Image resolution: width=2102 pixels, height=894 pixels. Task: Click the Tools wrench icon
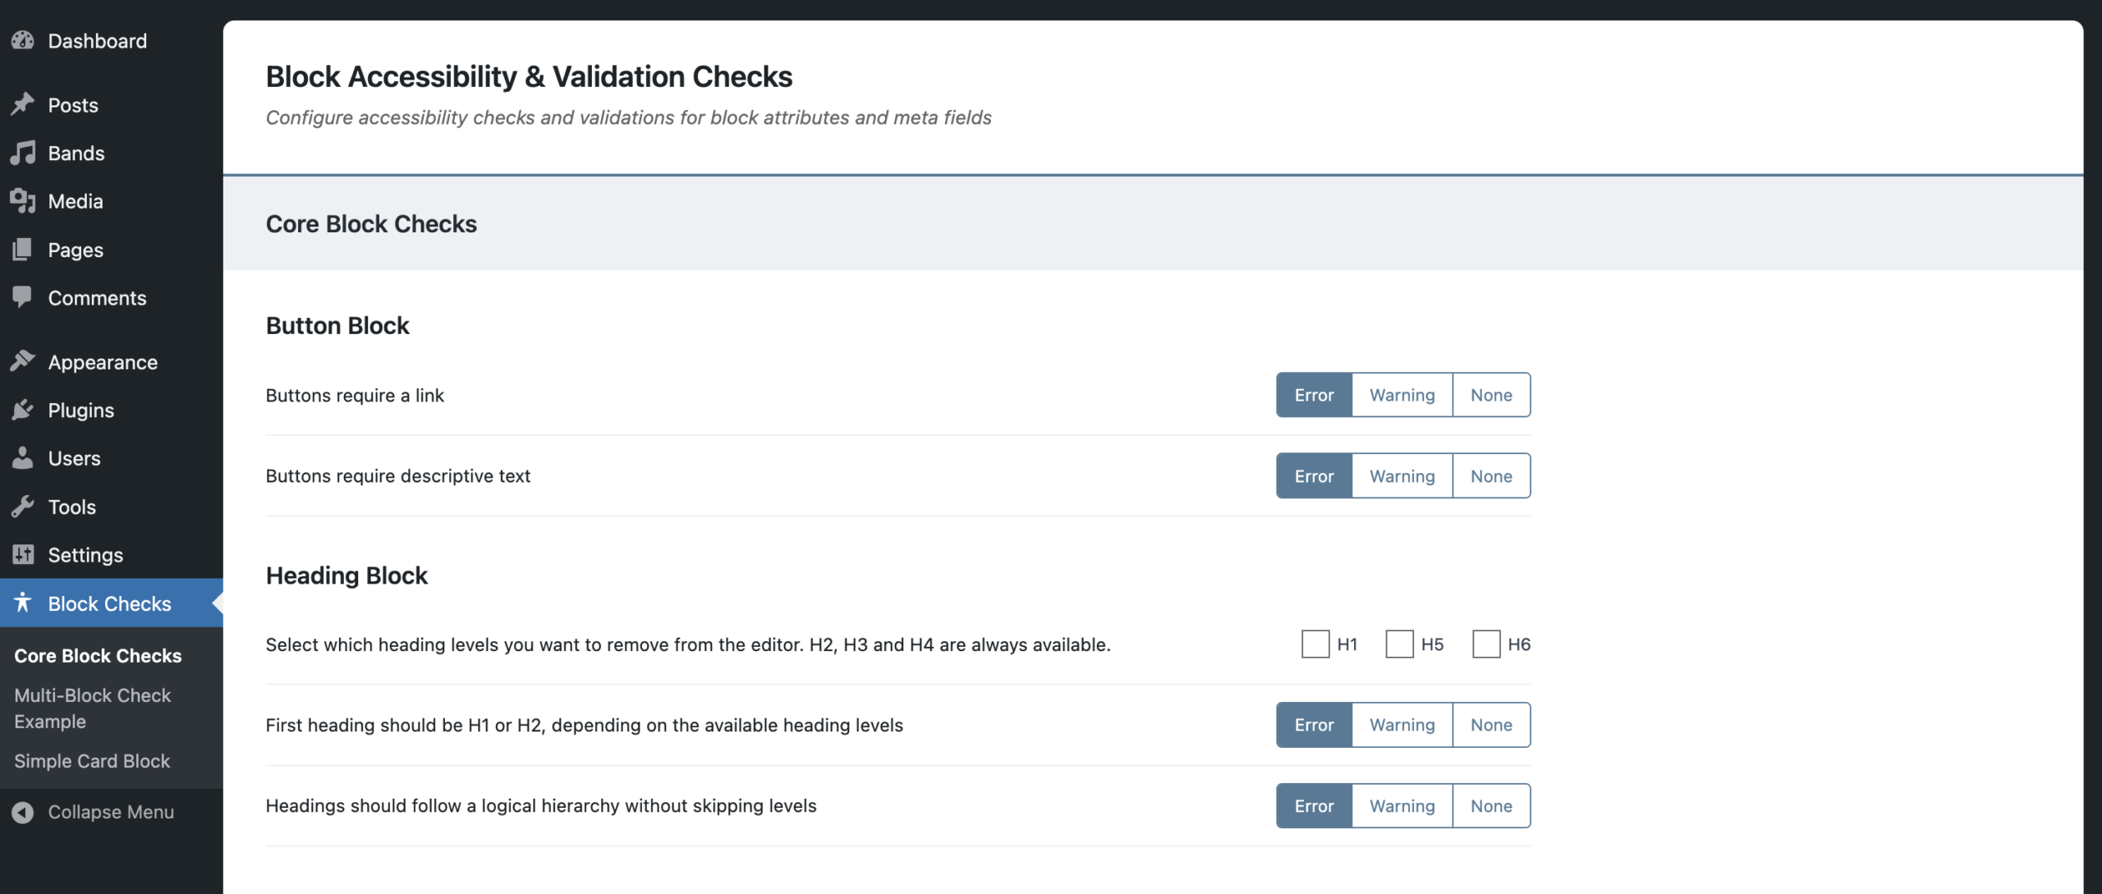click(24, 507)
